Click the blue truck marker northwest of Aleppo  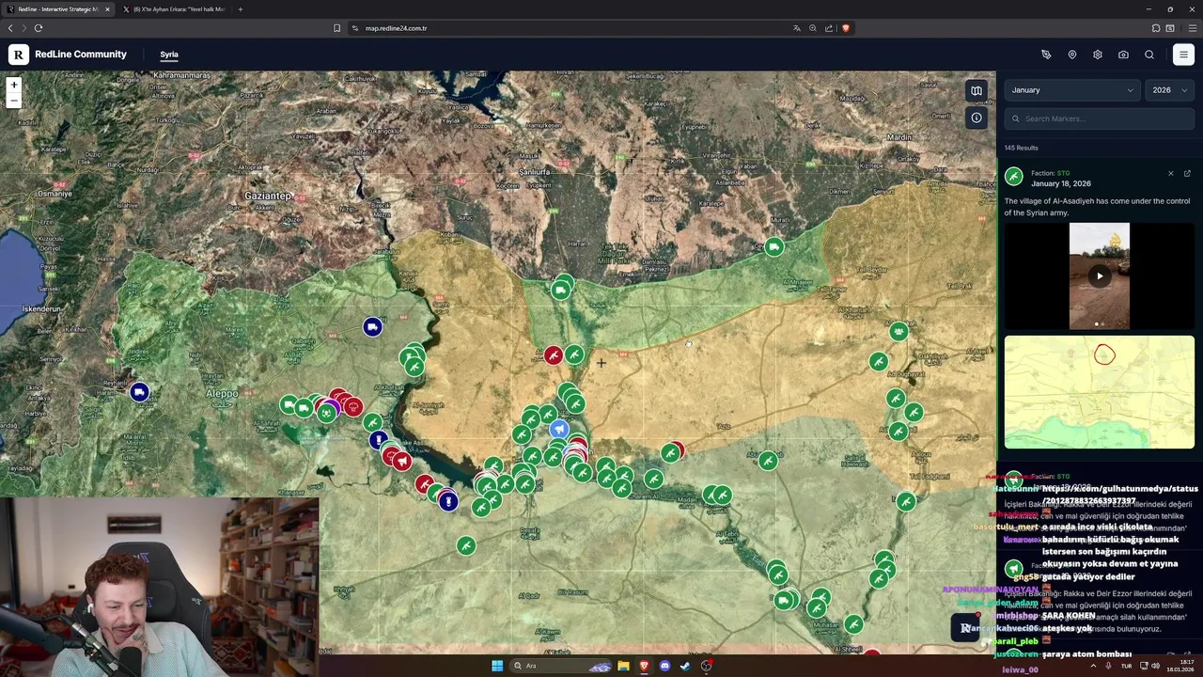(x=372, y=326)
